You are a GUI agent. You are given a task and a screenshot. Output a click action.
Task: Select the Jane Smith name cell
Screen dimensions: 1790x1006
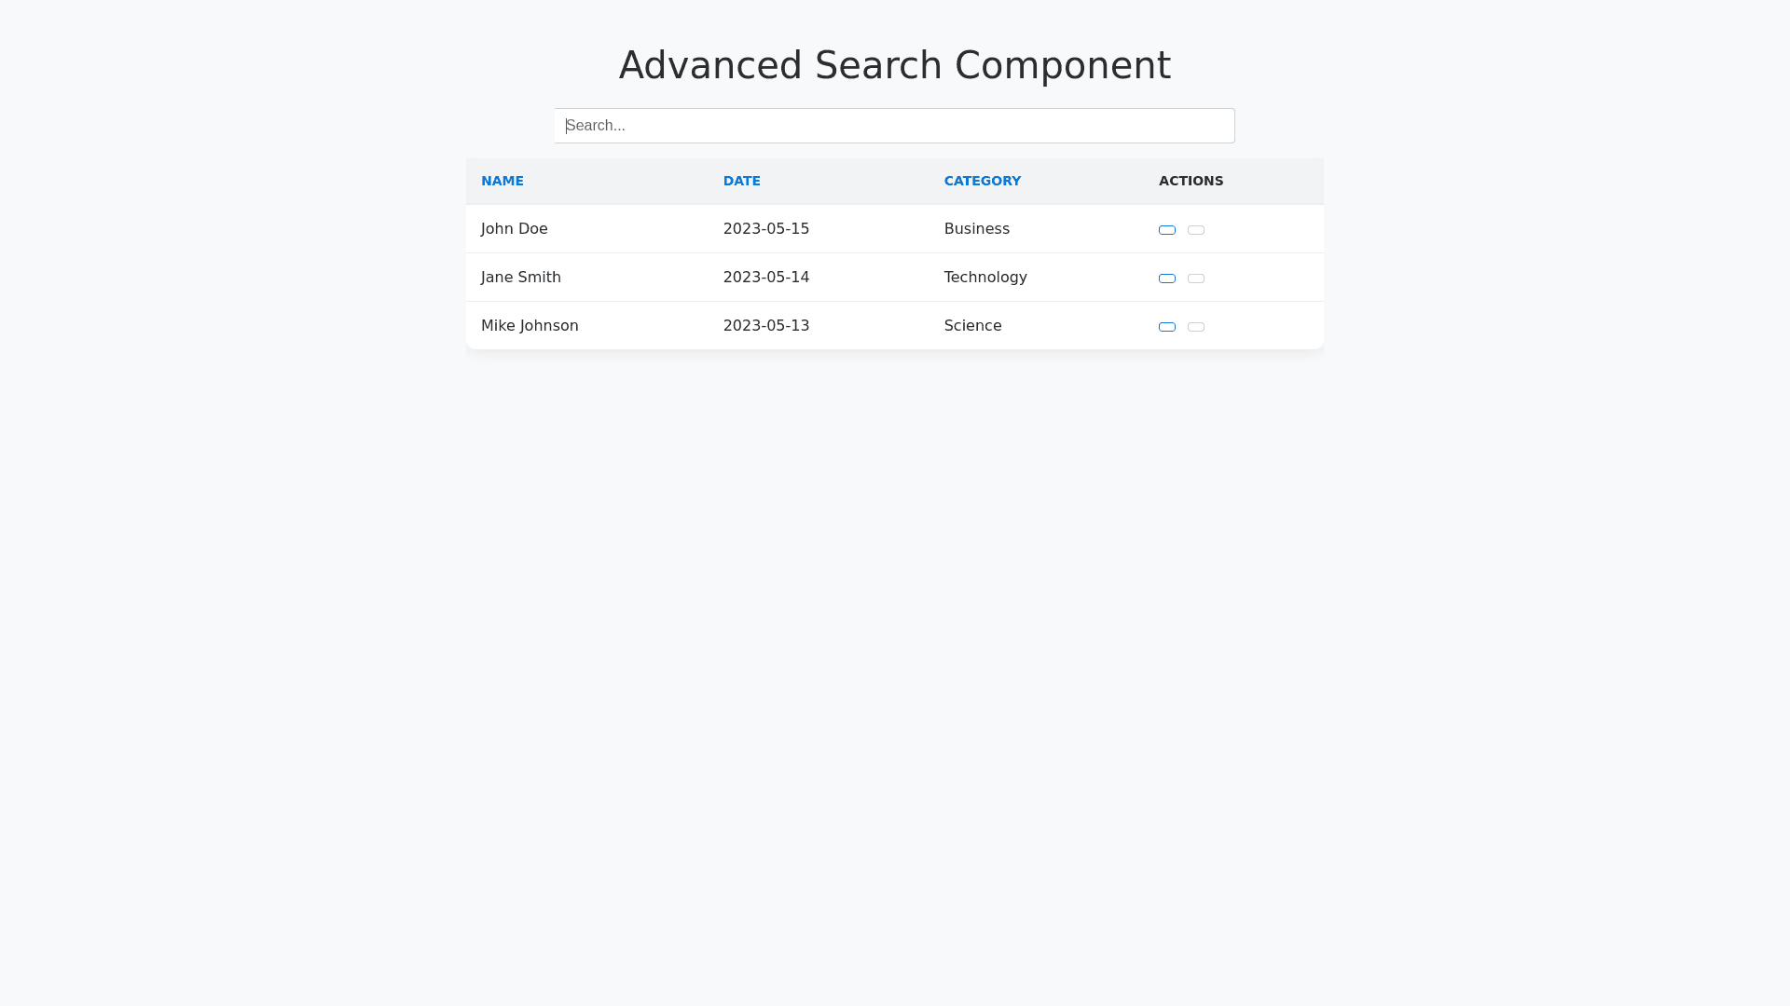(x=521, y=278)
